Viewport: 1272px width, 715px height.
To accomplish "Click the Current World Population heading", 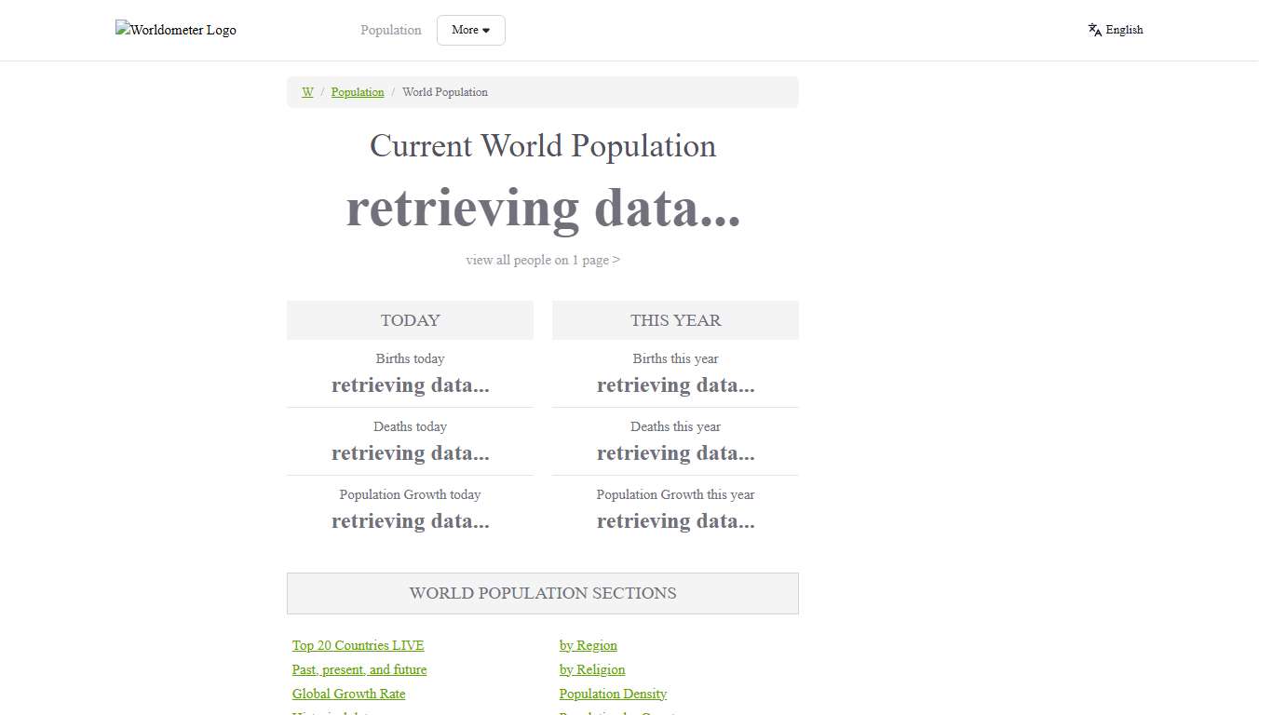I will [x=543, y=145].
